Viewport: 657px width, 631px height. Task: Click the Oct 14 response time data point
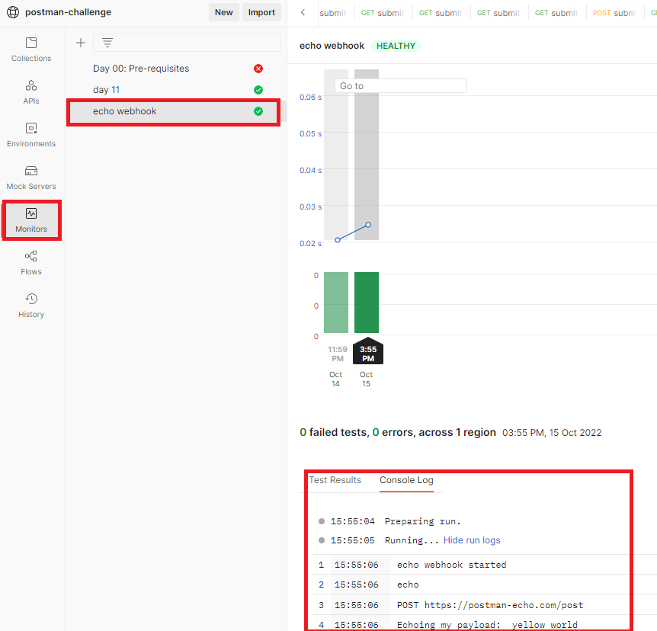point(338,240)
